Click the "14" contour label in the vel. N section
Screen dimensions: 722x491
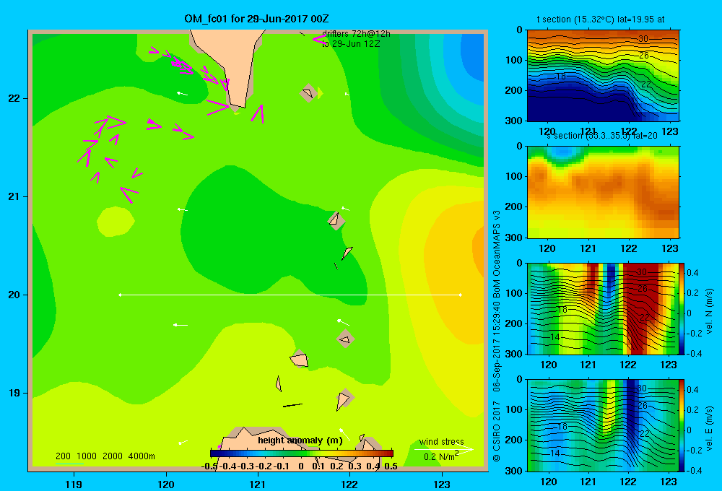(x=554, y=337)
